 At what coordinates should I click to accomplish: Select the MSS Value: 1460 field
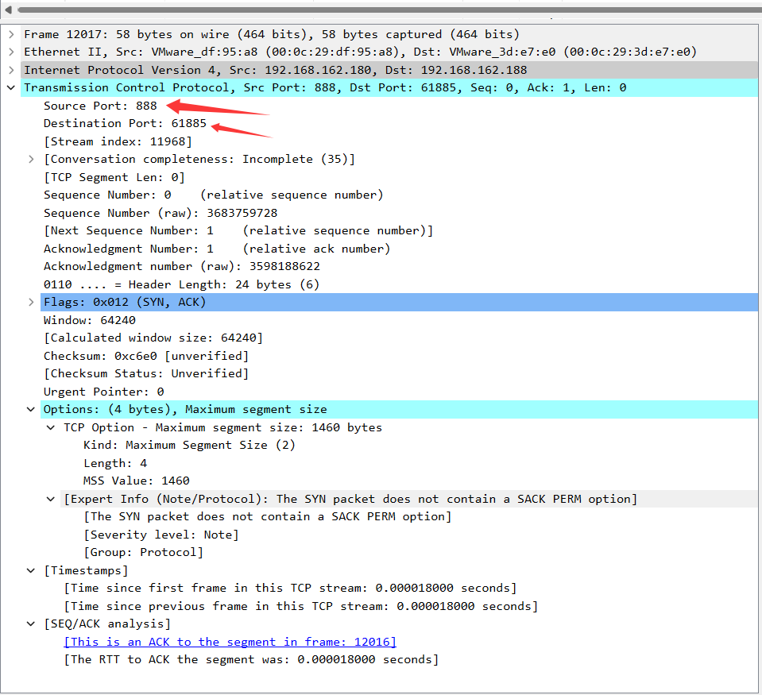pos(136,481)
